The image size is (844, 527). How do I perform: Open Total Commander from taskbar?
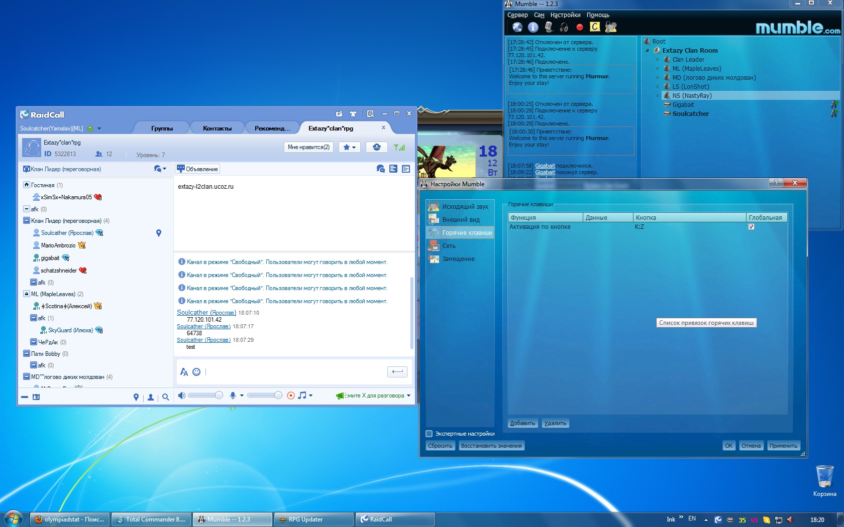151,519
